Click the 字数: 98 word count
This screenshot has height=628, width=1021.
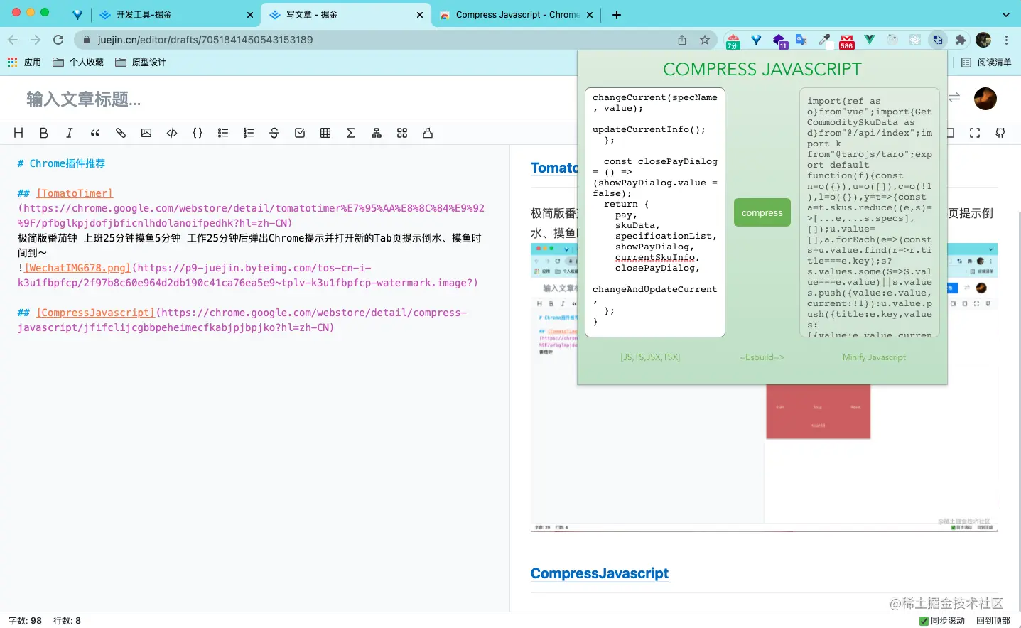(x=26, y=621)
